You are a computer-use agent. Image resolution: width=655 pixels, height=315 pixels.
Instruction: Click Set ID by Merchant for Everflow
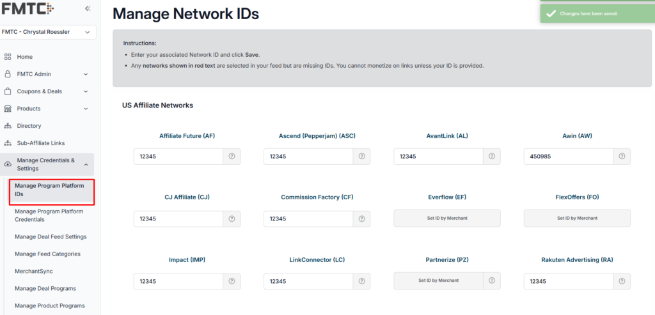446,219
